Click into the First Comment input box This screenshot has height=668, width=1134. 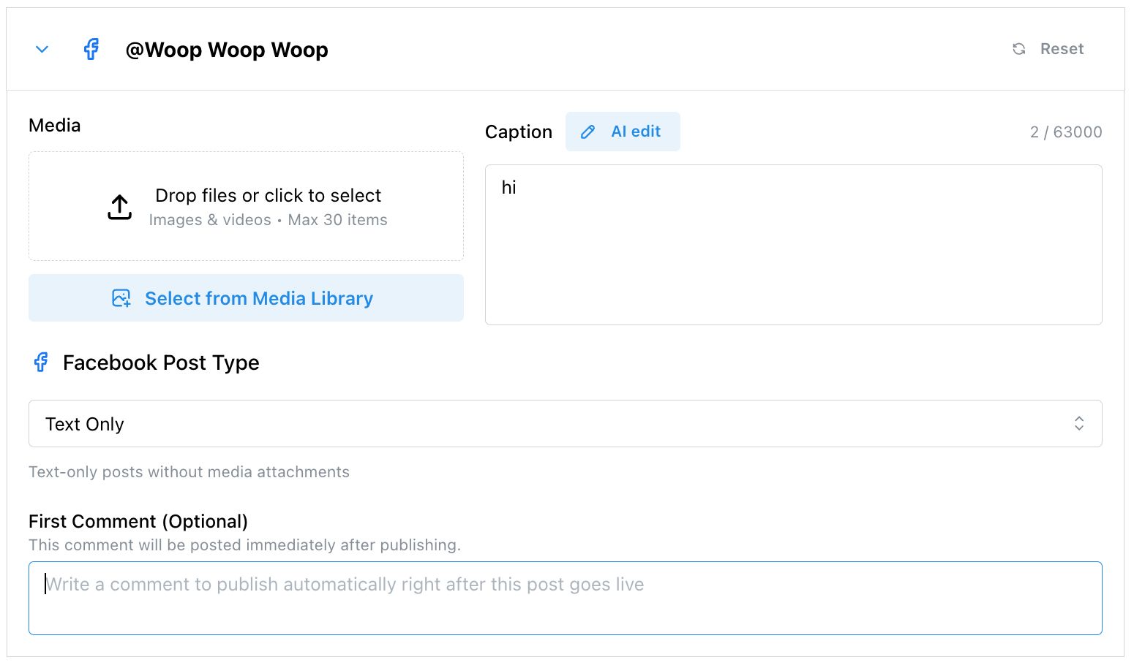(x=565, y=598)
